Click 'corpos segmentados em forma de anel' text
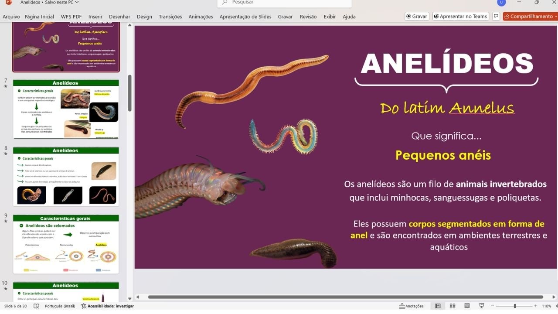 pyautogui.click(x=447, y=229)
